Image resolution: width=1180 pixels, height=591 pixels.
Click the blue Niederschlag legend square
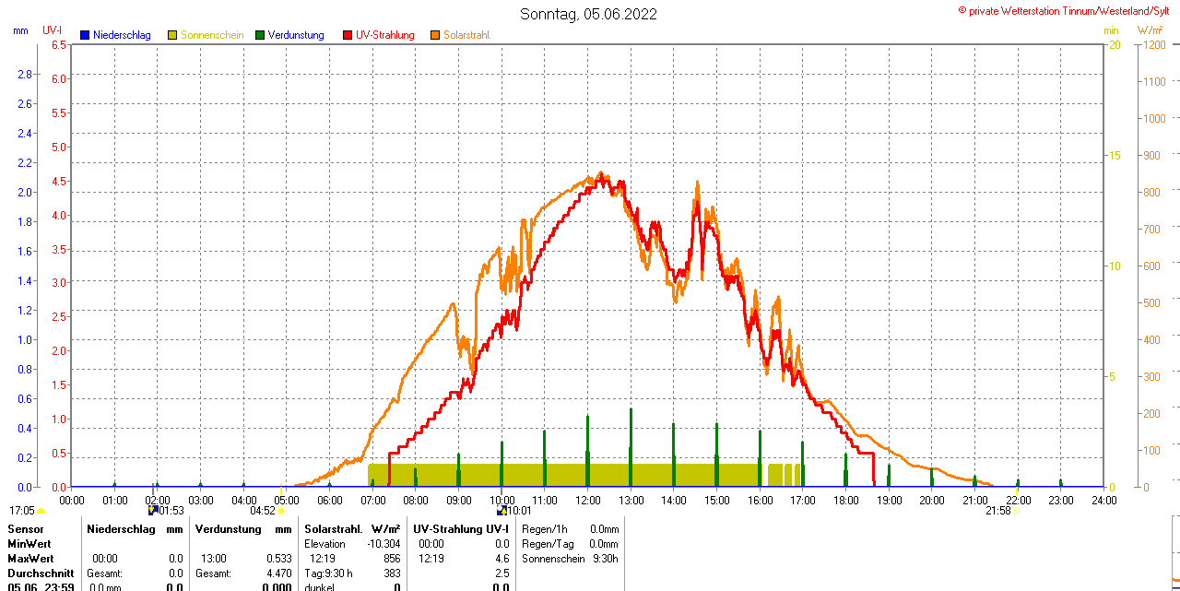[x=85, y=35]
